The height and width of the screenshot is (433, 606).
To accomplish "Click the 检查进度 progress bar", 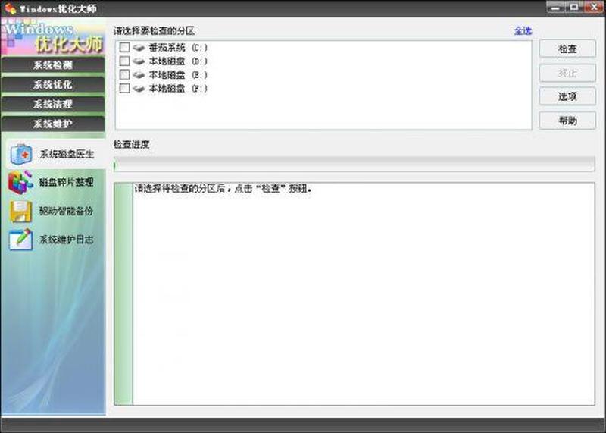I will (354, 165).
